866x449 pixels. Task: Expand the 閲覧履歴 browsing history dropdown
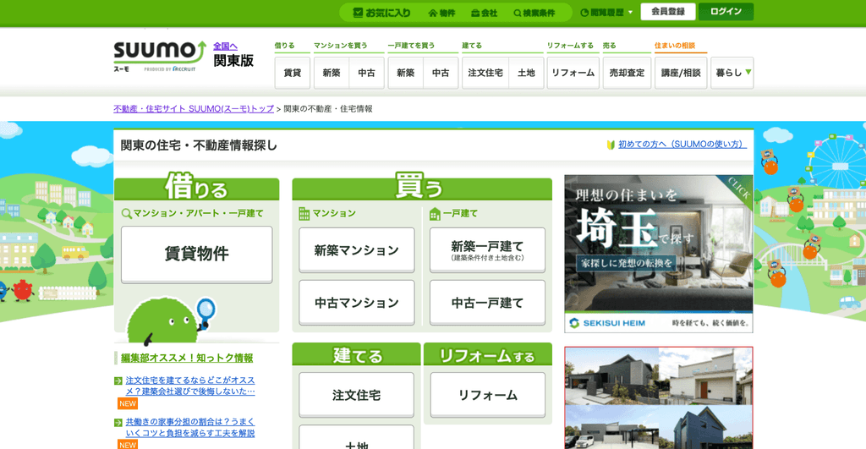point(606,12)
